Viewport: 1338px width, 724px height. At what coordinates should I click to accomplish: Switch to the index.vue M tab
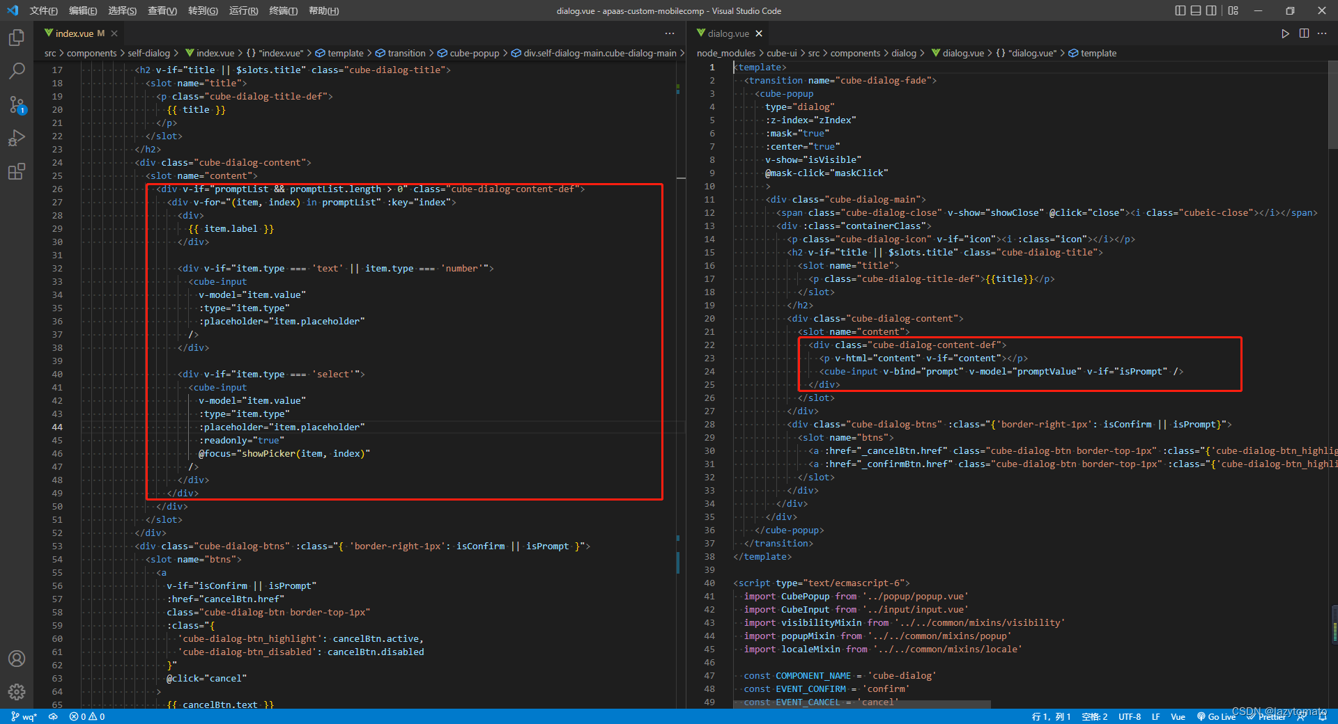(x=80, y=33)
